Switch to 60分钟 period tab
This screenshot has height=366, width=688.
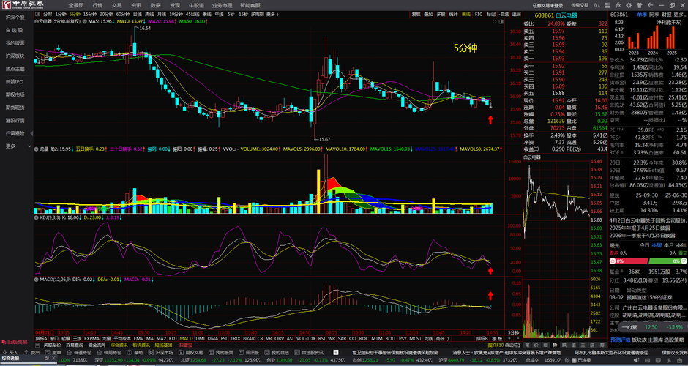coord(123,14)
